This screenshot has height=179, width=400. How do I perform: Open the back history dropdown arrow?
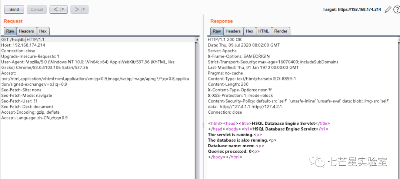point(63,9)
